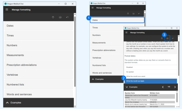Open Measurements category in middle background window
Screen dimensions: 182x109
point(107,43)
